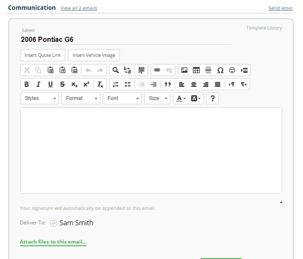Click the Copy icon

[38, 70]
